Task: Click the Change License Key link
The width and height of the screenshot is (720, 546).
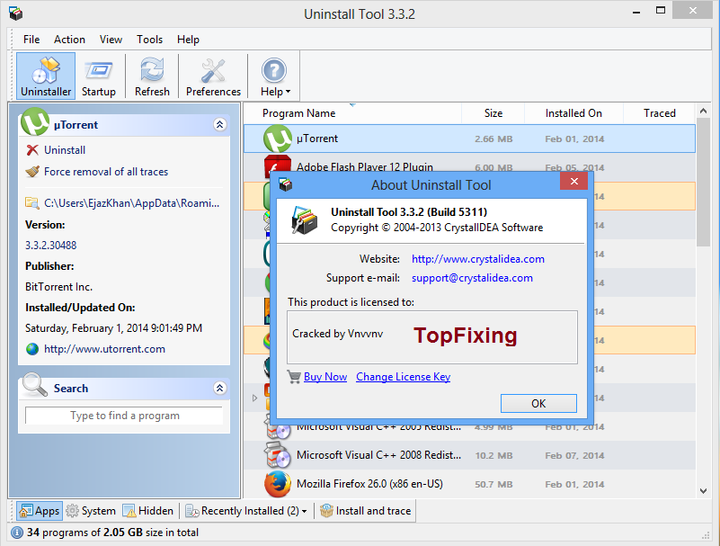Action: tap(403, 377)
